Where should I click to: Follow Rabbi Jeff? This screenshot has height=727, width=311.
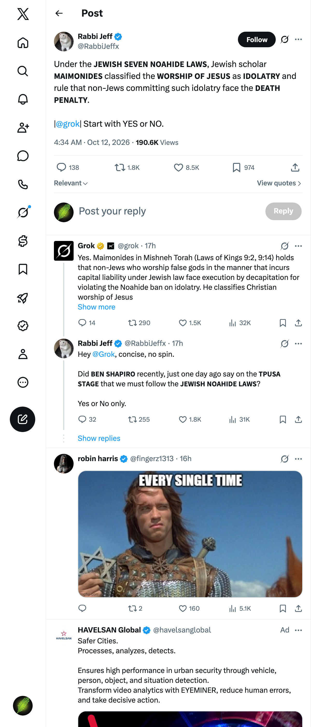(x=257, y=39)
